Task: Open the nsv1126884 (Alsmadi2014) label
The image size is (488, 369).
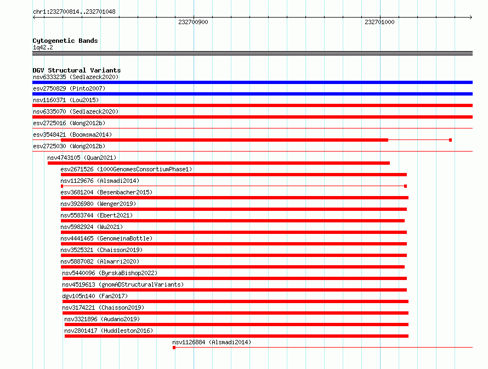Action: (212, 342)
